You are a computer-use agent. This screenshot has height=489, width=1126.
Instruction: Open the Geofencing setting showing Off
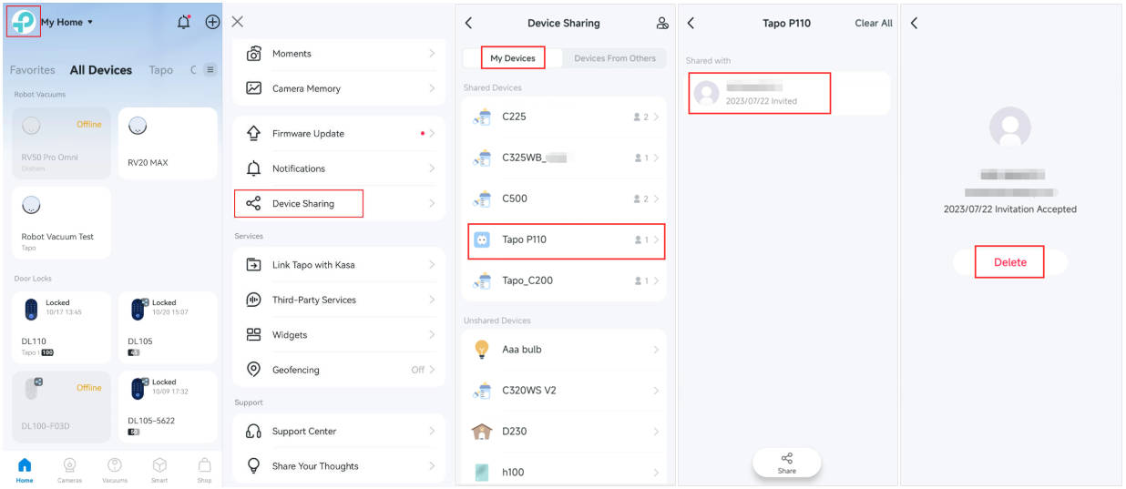(339, 370)
